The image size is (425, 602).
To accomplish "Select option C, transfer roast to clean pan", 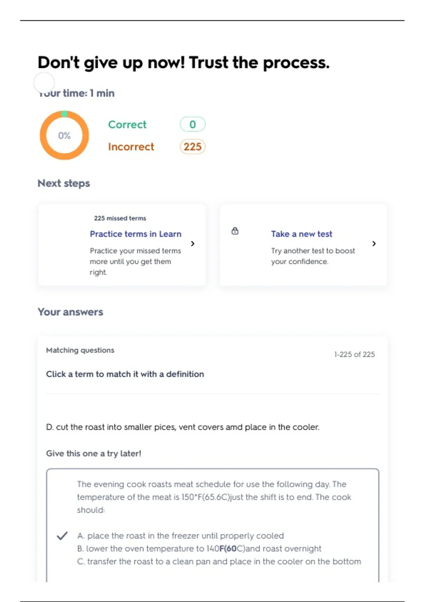I will coord(219,562).
